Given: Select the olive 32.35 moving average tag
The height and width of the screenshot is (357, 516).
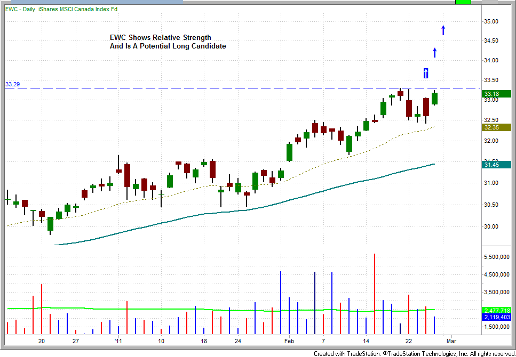Looking at the screenshot, I should point(496,127).
